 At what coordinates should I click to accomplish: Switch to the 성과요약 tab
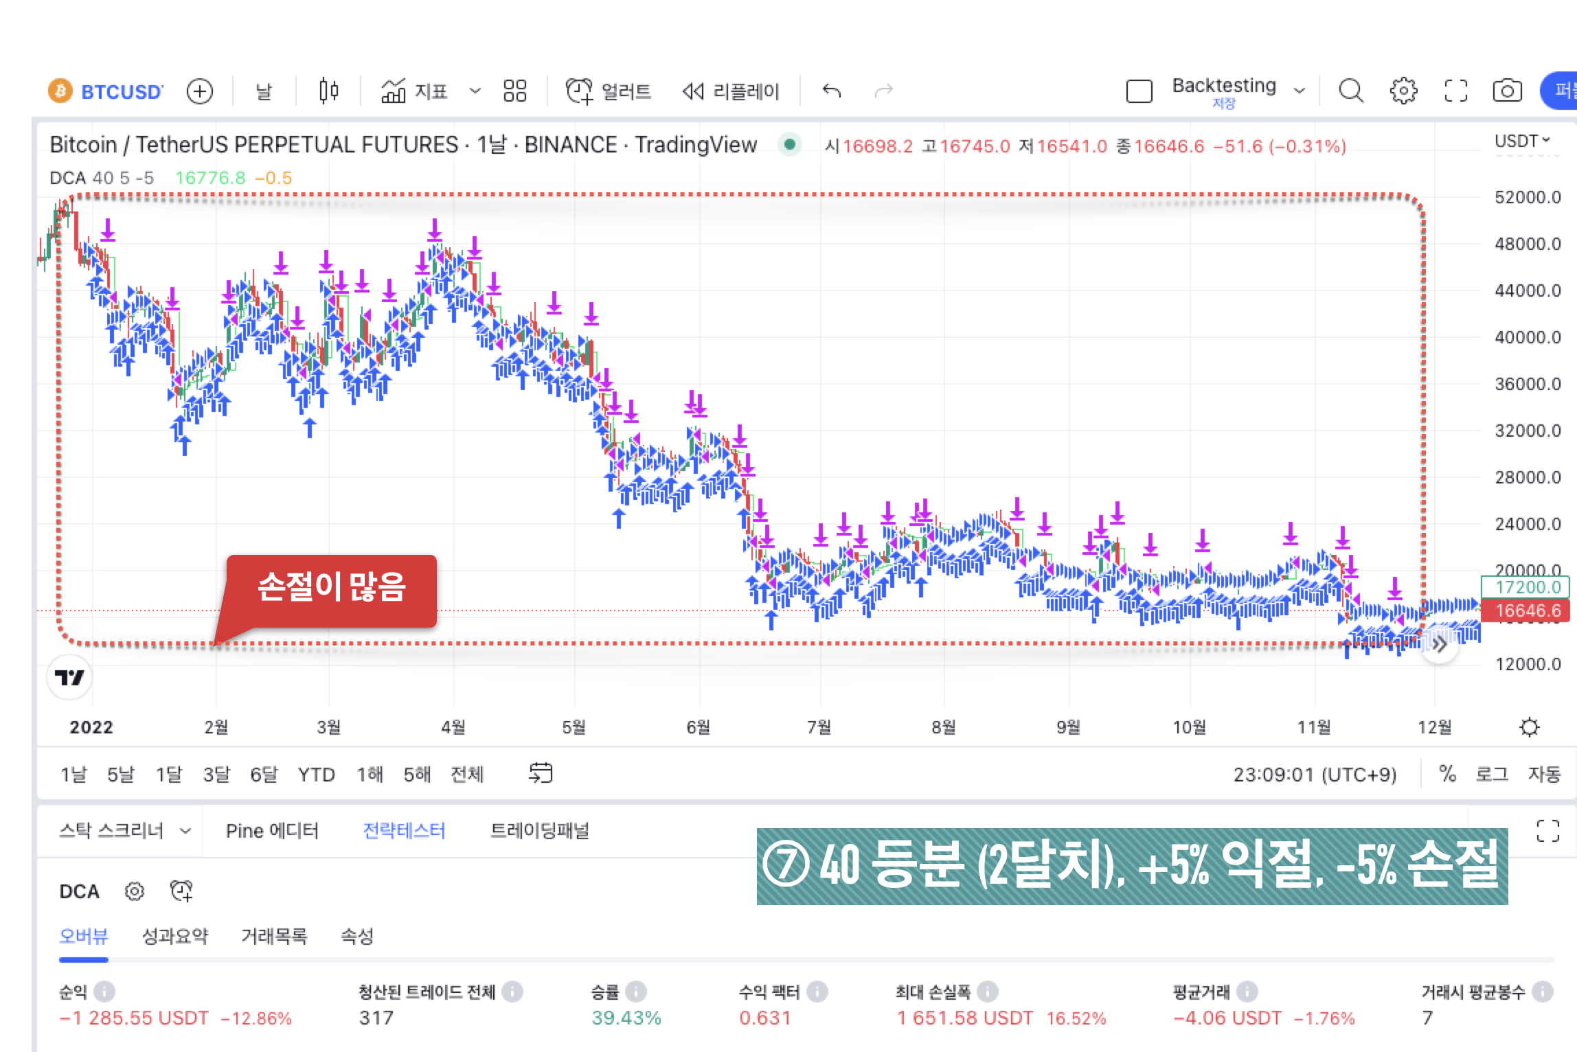click(176, 935)
